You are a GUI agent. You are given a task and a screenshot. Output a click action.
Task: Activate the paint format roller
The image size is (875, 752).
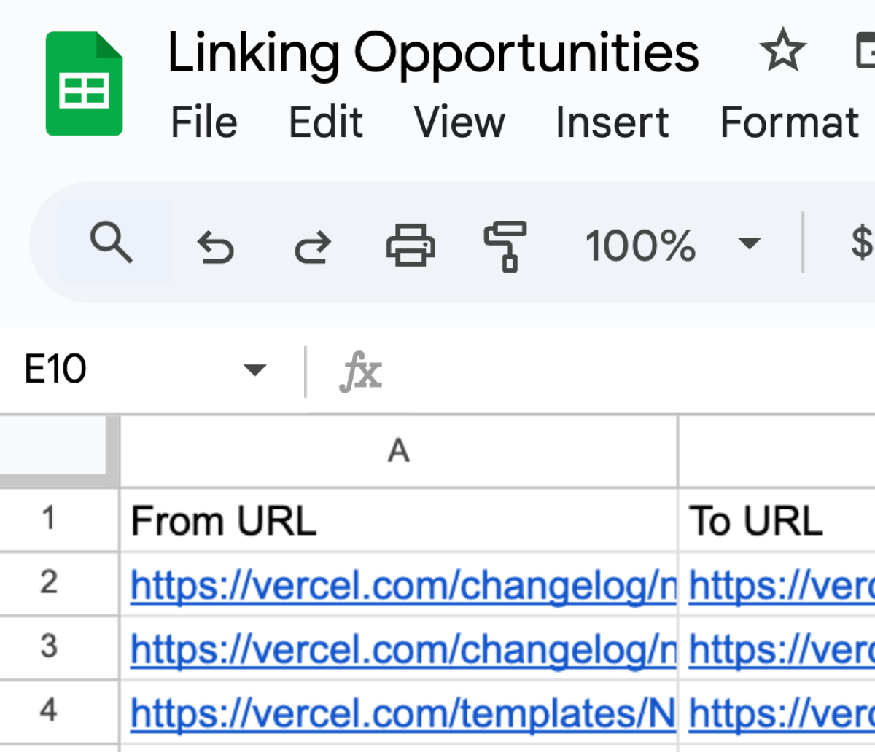[x=505, y=246]
